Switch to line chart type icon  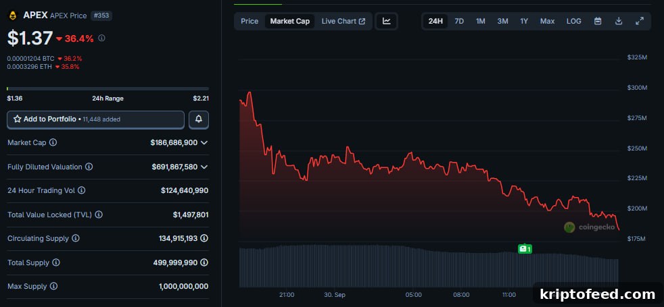tap(387, 21)
